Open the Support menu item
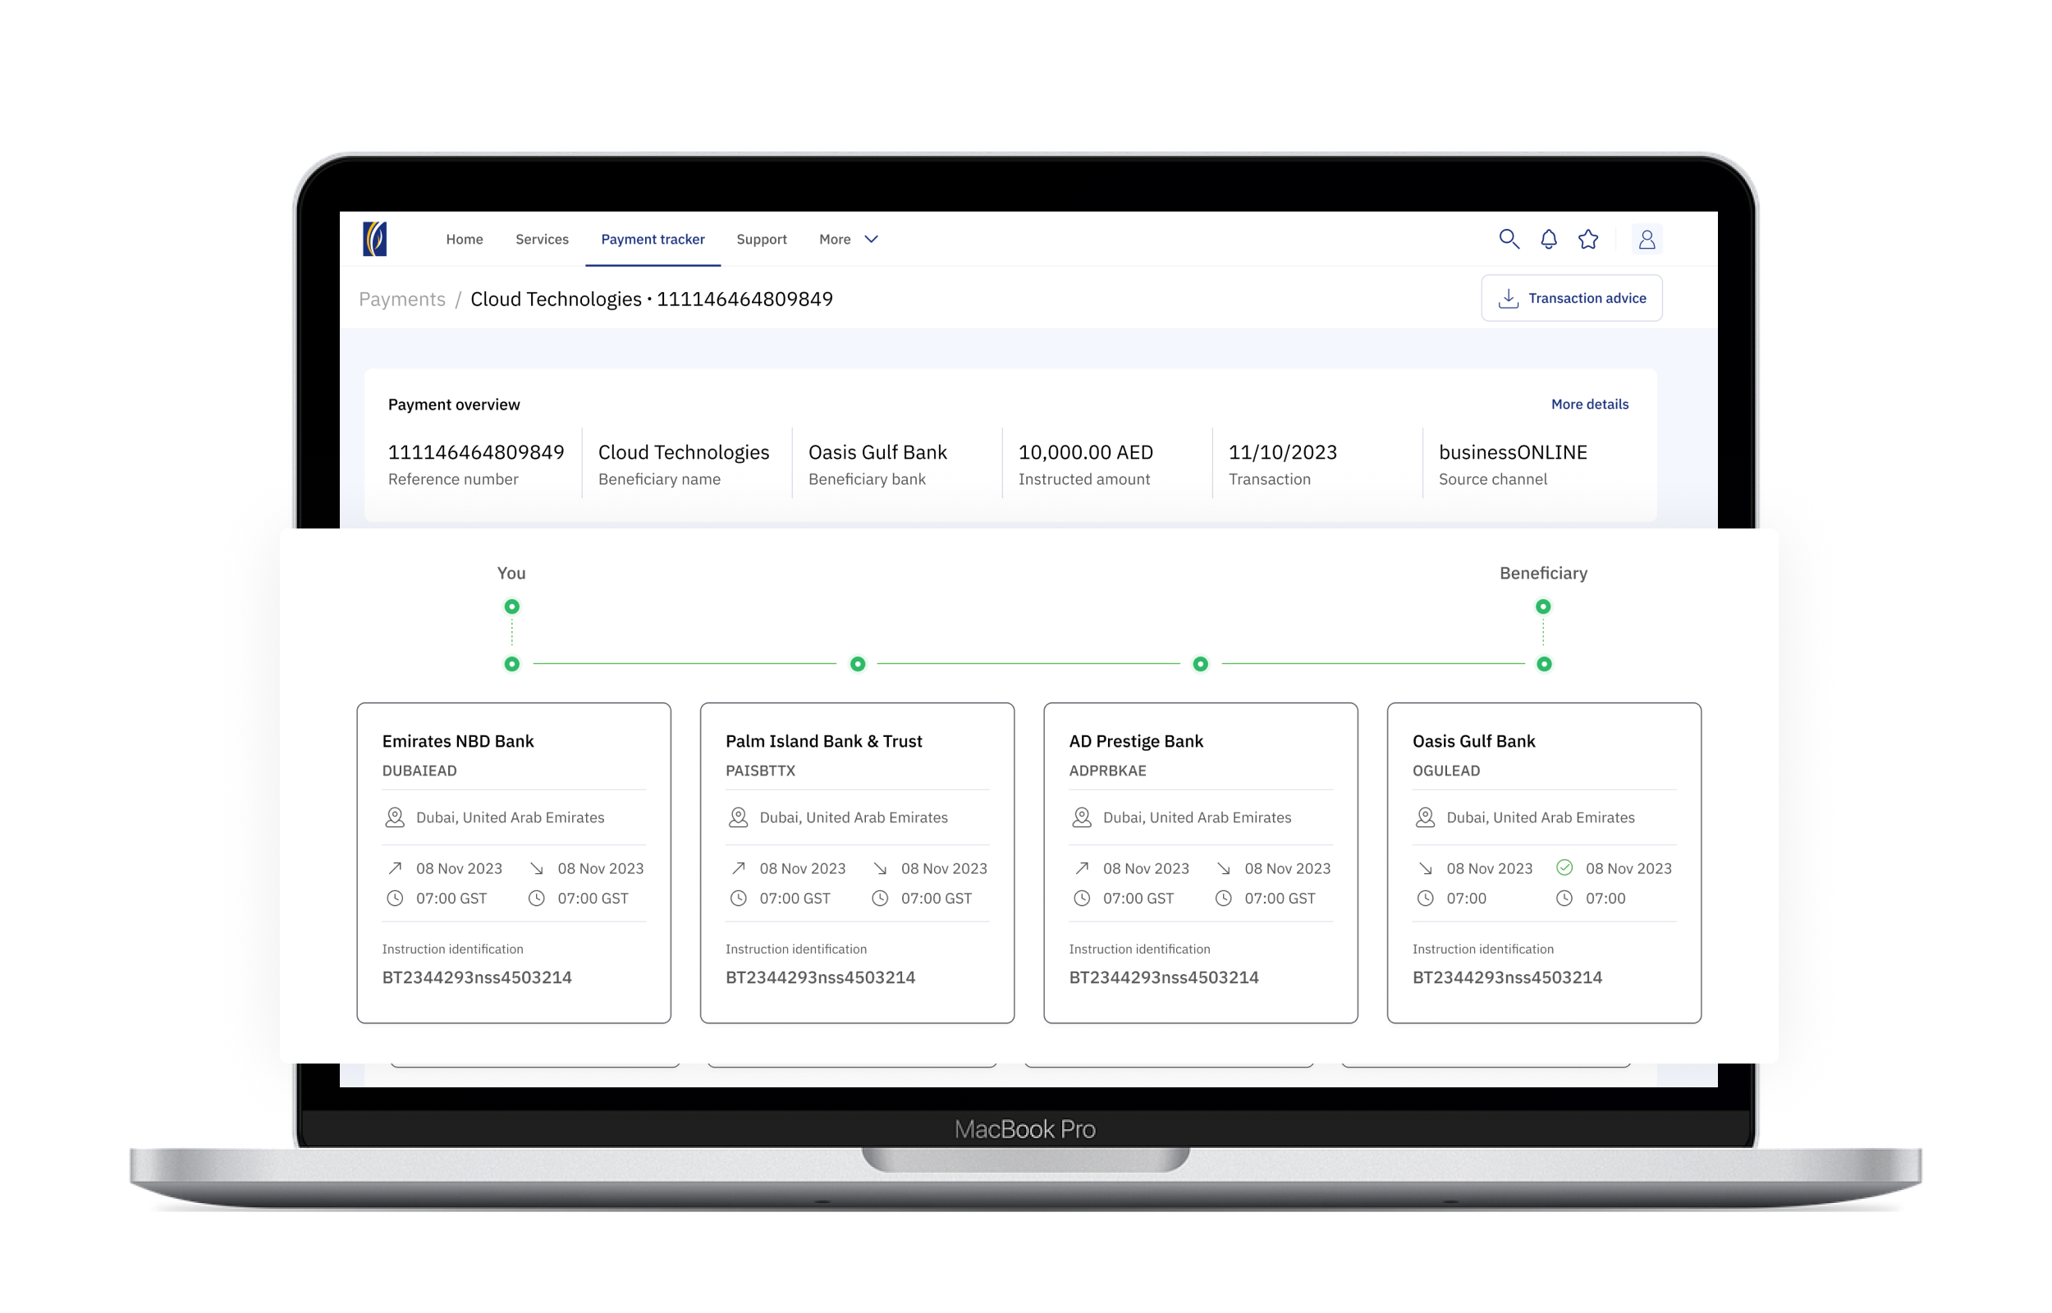This screenshot has width=2052, height=1313. [x=762, y=240]
